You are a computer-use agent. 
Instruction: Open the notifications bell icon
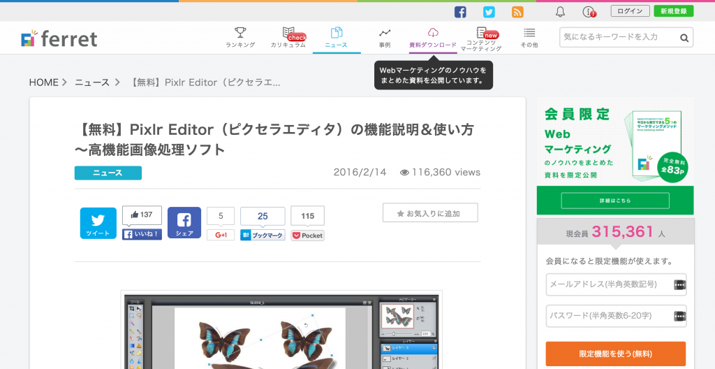(561, 13)
